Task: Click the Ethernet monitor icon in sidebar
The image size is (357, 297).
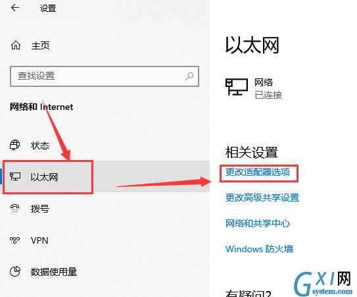Action: click(15, 176)
